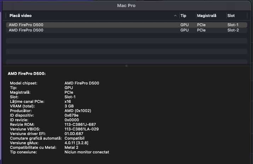Click the GPU cell of the Slot-2 row
This screenshot has height=164, width=253.
coord(184,30)
